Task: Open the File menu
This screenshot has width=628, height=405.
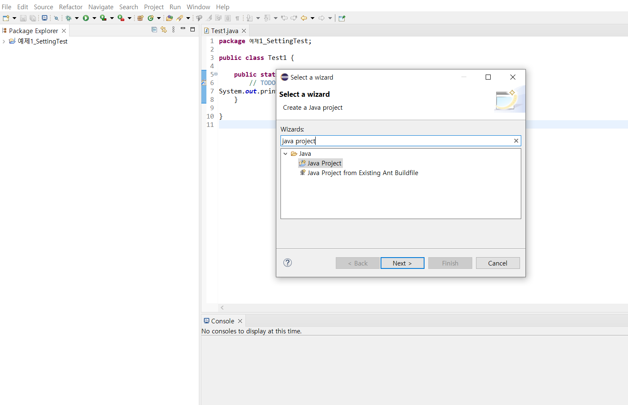Action: tap(6, 7)
